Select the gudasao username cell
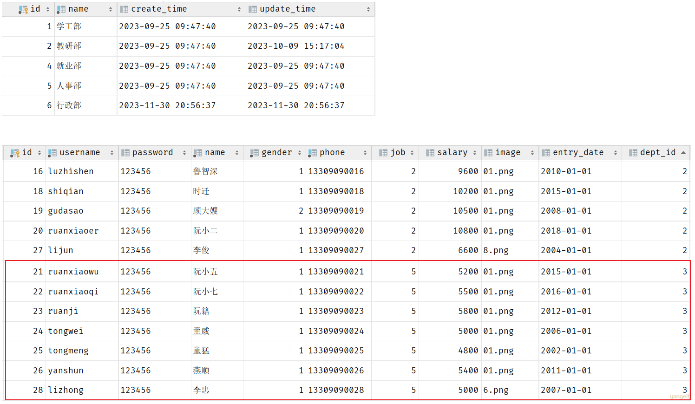695x404 pixels. point(81,211)
